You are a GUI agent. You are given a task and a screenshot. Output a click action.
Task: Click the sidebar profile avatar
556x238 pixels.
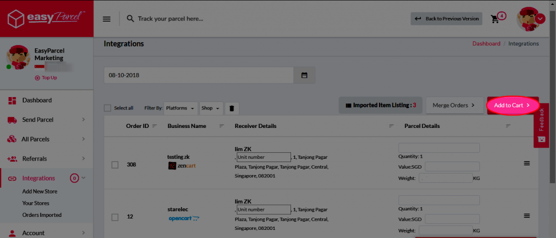[18, 57]
